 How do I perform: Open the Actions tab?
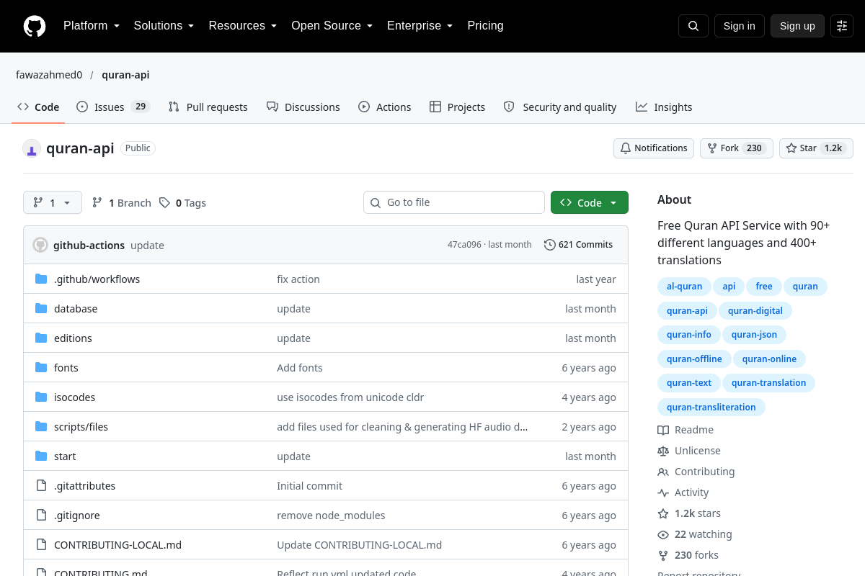point(385,107)
